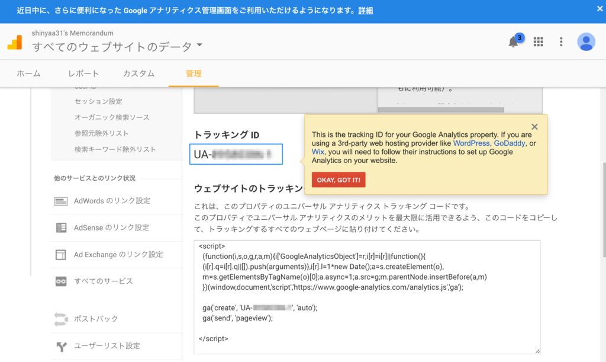
Task: Open オーガニック検索ソース in the sidebar
Action: point(112,117)
